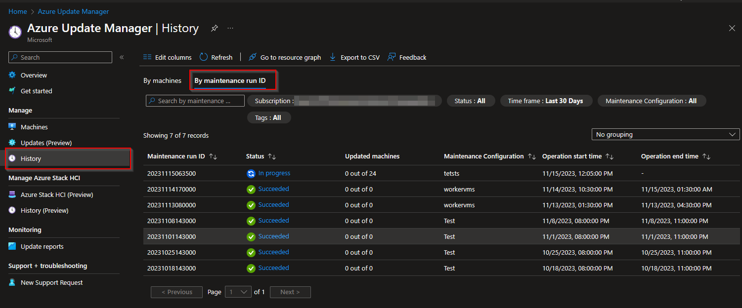Screen dimensions: 742x308
Task: Open the Status : All filter
Action: (471, 101)
